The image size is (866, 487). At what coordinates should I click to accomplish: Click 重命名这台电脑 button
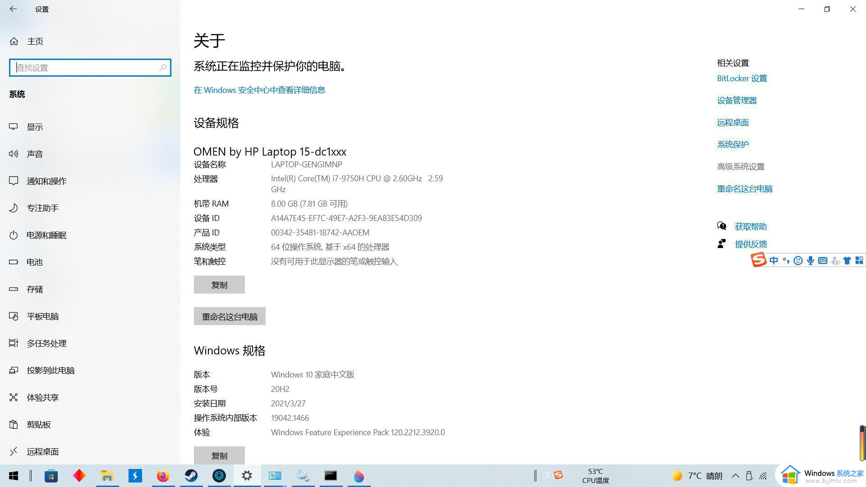[x=230, y=316]
